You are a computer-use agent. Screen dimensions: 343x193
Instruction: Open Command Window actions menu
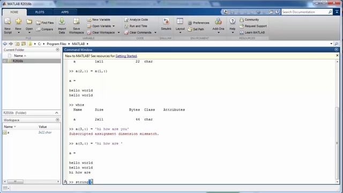[337, 50]
